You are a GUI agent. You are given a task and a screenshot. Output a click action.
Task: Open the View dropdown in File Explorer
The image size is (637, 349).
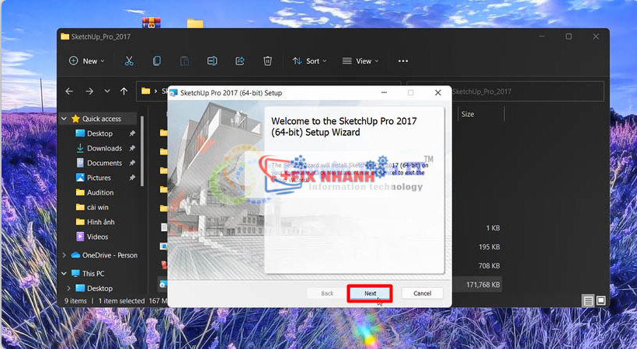(360, 60)
